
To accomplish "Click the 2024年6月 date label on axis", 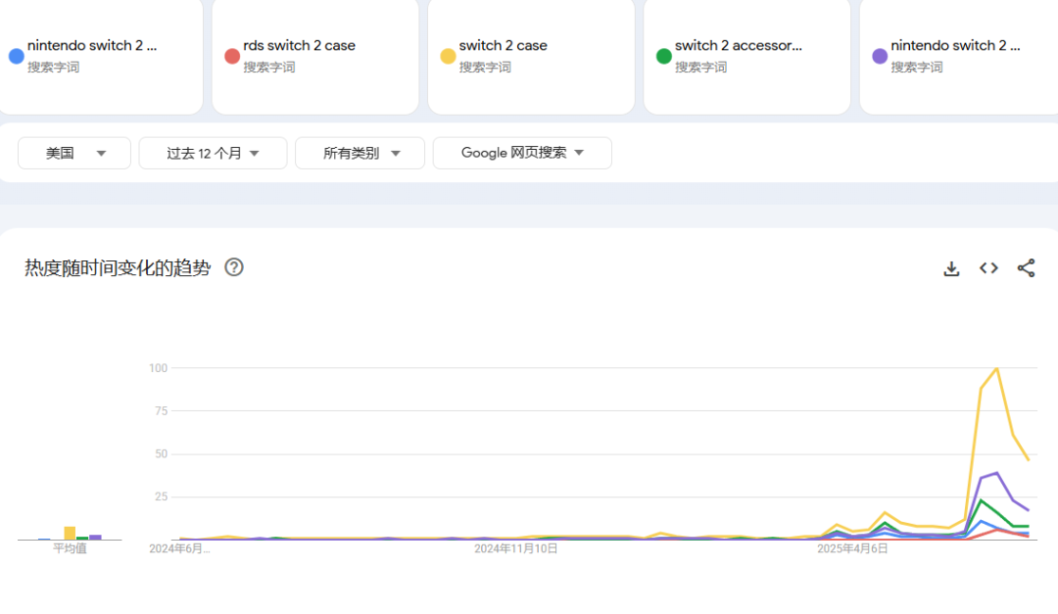I will point(179,549).
